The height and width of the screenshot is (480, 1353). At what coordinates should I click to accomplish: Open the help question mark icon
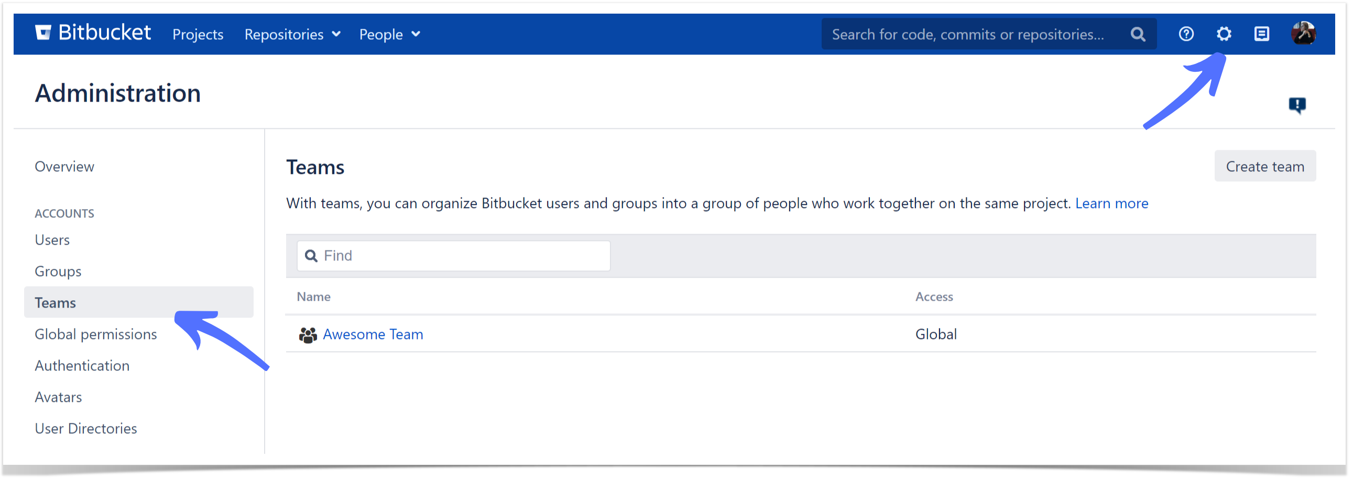[x=1186, y=34]
